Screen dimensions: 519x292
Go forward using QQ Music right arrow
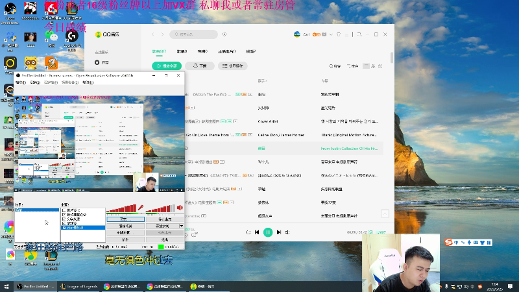click(x=163, y=34)
